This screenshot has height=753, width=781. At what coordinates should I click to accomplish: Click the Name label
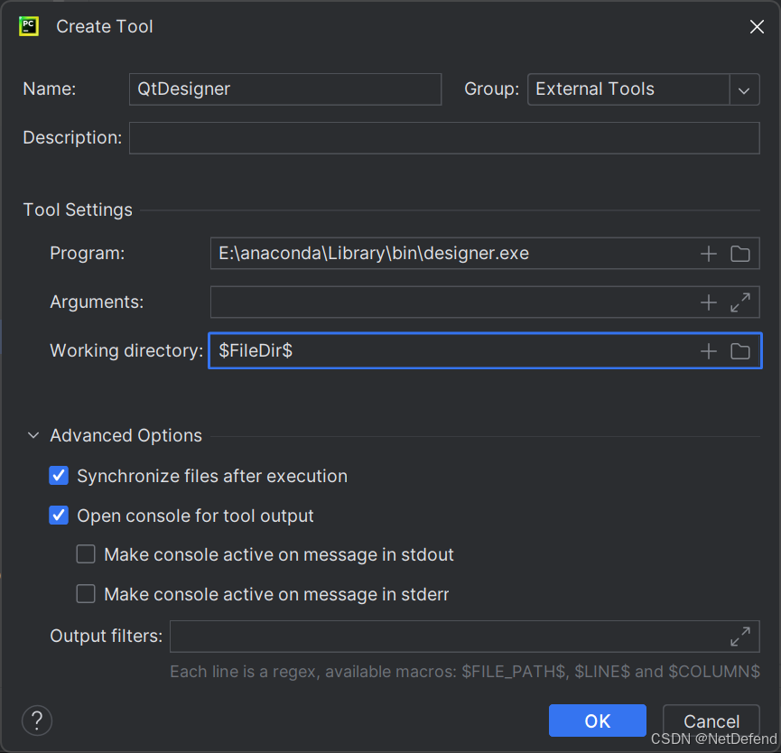click(x=50, y=89)
